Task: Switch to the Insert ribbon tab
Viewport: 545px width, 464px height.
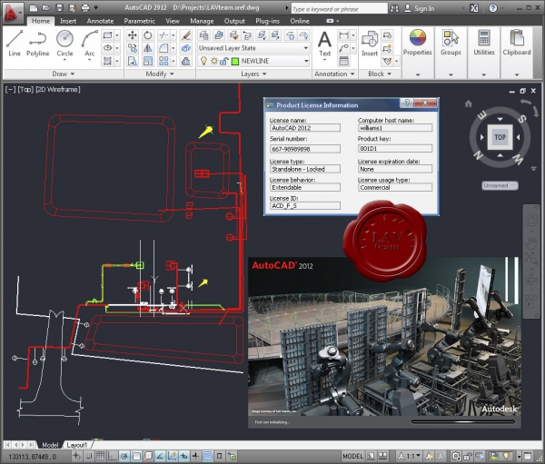Action: click(x=68, y=21)
